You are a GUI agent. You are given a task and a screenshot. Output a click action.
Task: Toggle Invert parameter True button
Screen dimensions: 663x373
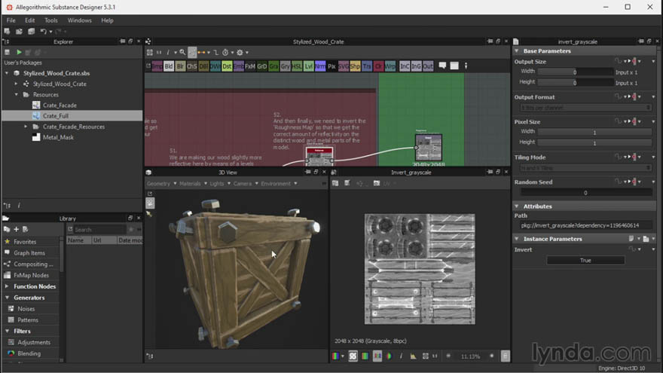click(x=585, y=261)
